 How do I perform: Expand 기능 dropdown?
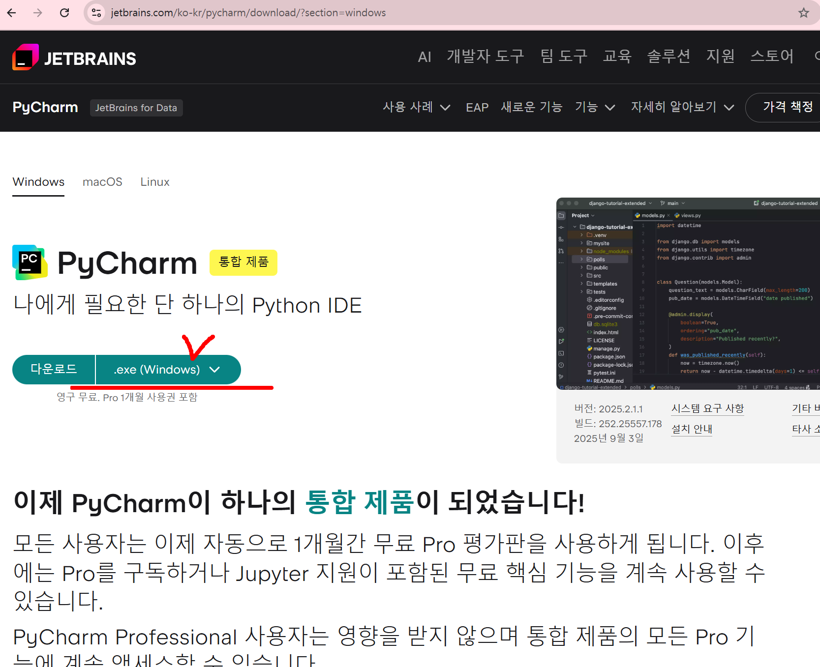tap(595, 107)
